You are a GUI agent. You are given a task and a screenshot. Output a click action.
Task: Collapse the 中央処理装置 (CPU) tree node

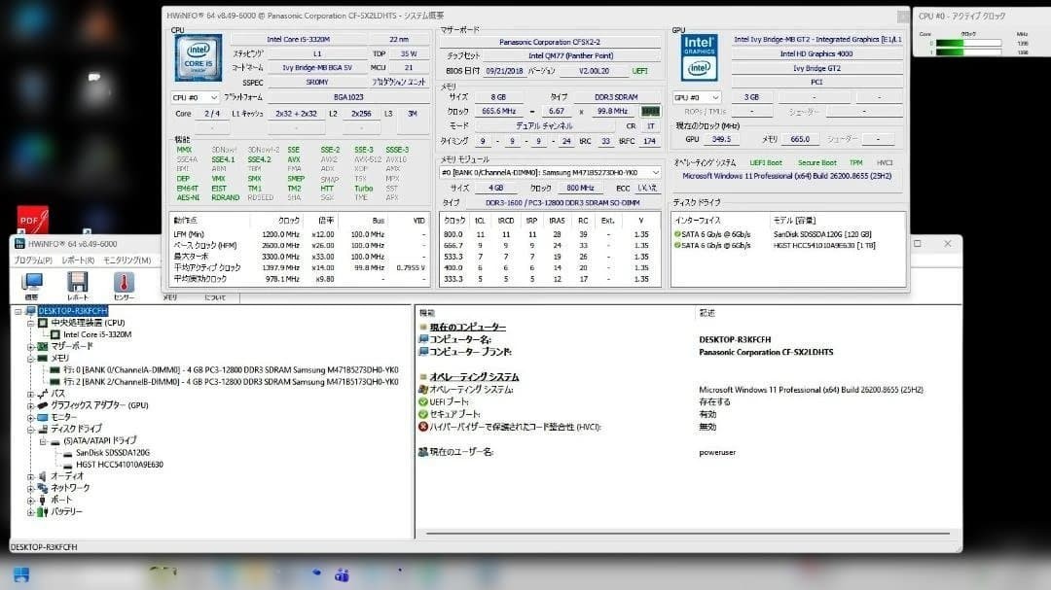[x=30, y=323]
